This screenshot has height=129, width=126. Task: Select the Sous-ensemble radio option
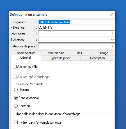16,98
